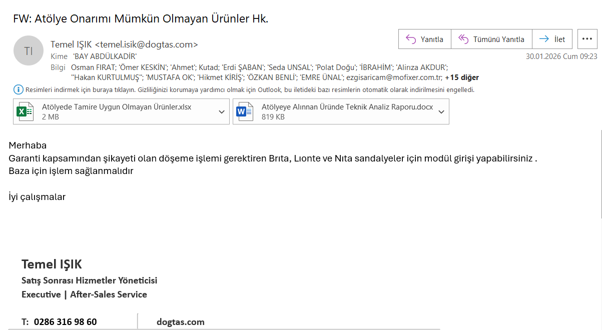Open dropdown for the docx attachment

441,111
